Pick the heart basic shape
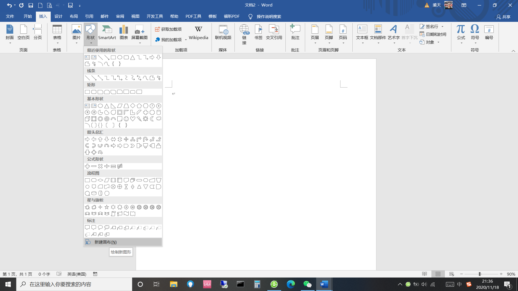The height and width of the screenshot is (291, 518). [x=133, y=119]
